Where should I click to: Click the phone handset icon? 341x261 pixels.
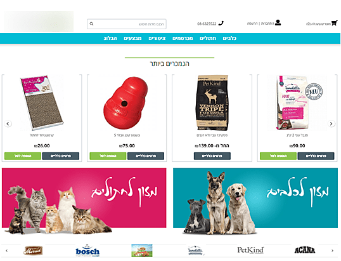pyautogui.click(x=221, y=23)
